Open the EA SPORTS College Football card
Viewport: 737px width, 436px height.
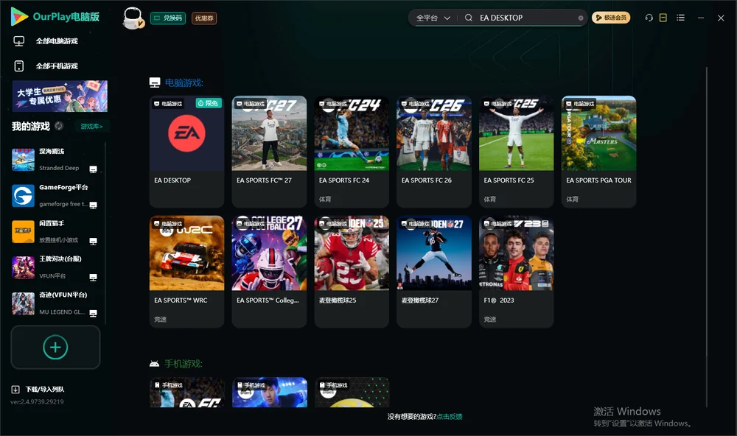pos(269,272)
